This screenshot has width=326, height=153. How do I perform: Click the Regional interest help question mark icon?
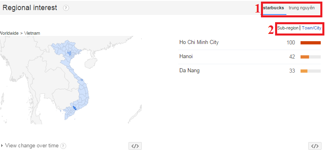[66, 8]
